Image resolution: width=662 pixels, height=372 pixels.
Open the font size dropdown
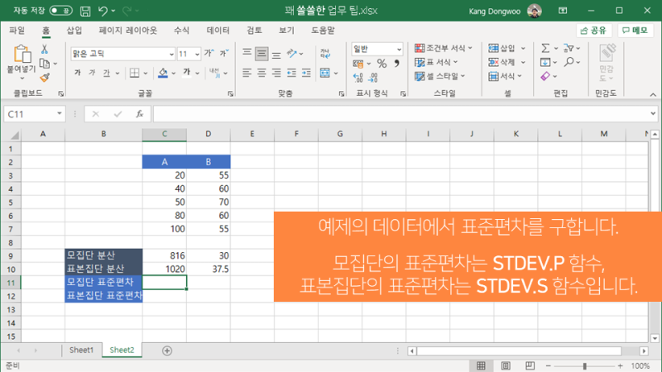click(x=197, y=54)
